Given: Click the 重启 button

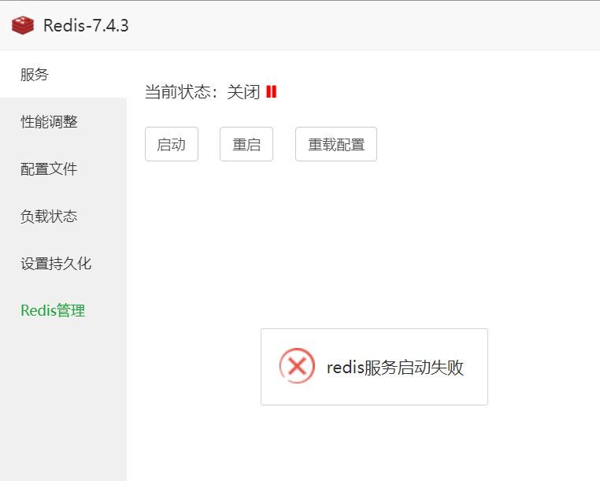Looking at the screenshot, I should 246,144.
